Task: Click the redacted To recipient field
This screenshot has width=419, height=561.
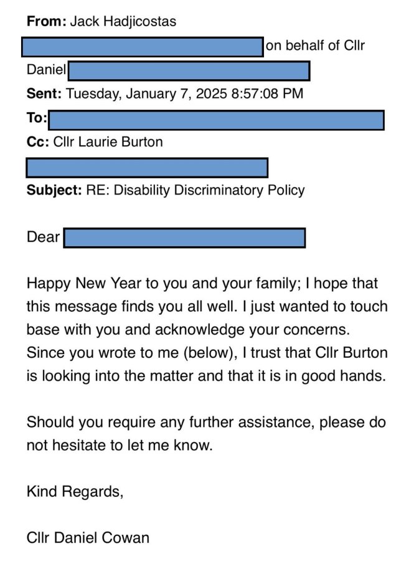Action: (x=217, y=120)
